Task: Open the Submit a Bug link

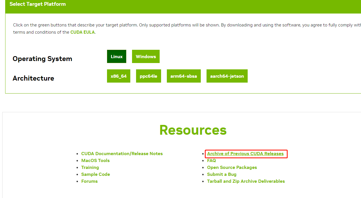Action: pos(222,174)
